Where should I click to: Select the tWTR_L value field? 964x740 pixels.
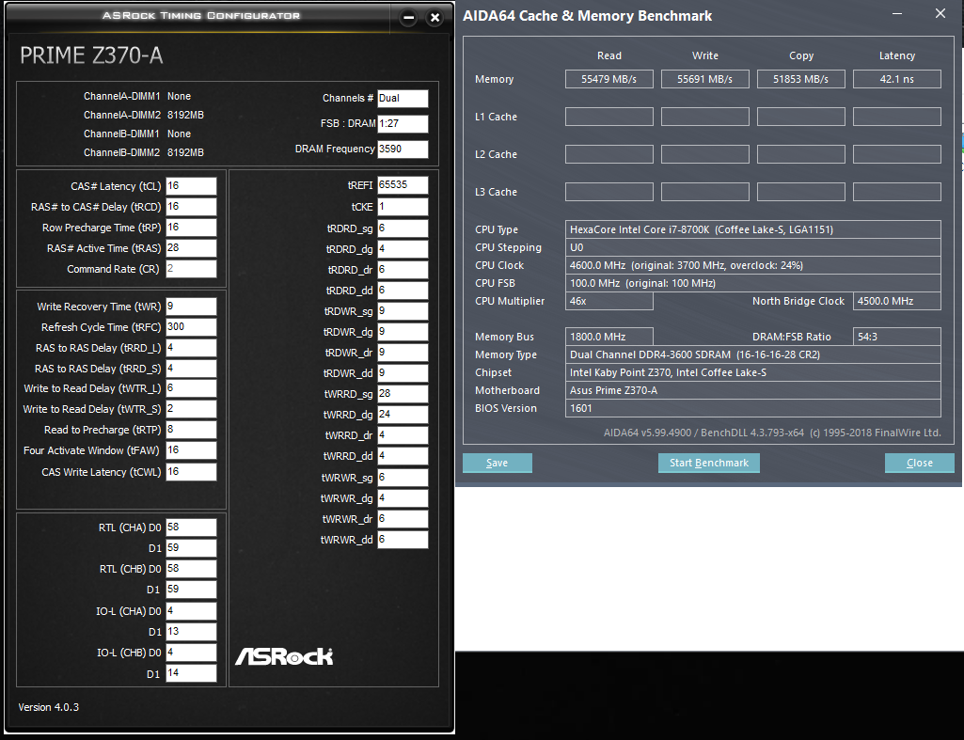[x=191, y=388]
